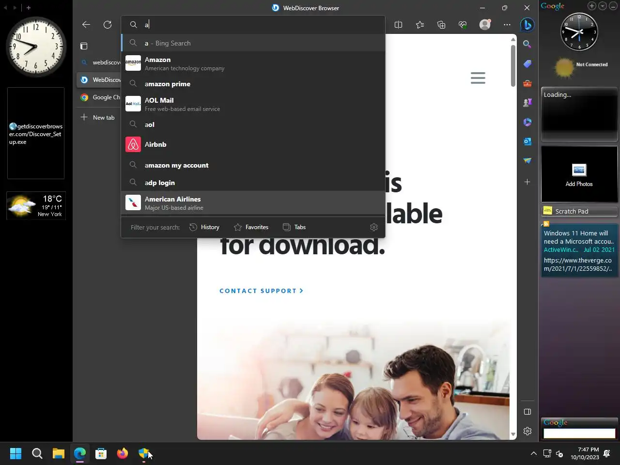
Task: Click the CONTACT SUPPORT link
Action: click(262, 291)
